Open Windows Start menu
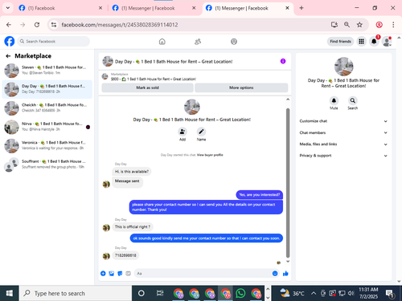This screenshot has height=301, width=402. [x=9, y=294]
